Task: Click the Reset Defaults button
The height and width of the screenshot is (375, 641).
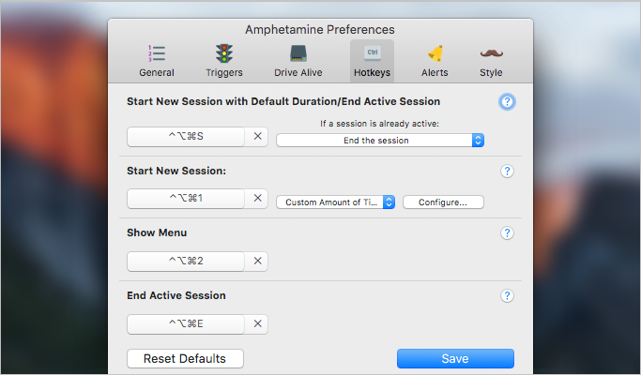Action: [185, 359]
